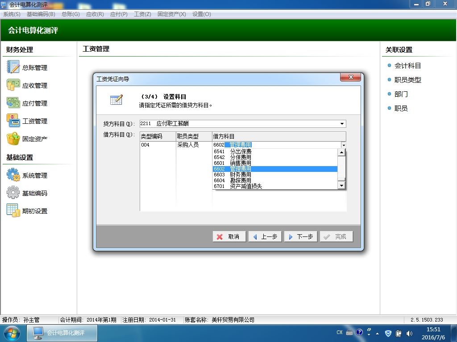Viewport: 457px width, 342px height.
Task: Open the 工资(Z) menu
Action: (142, 14)
